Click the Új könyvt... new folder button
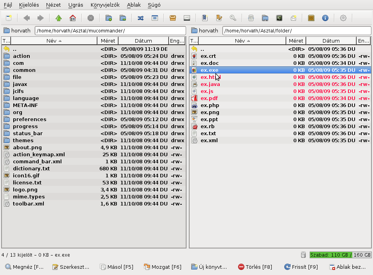373x275 pixels. click(209, 267)
